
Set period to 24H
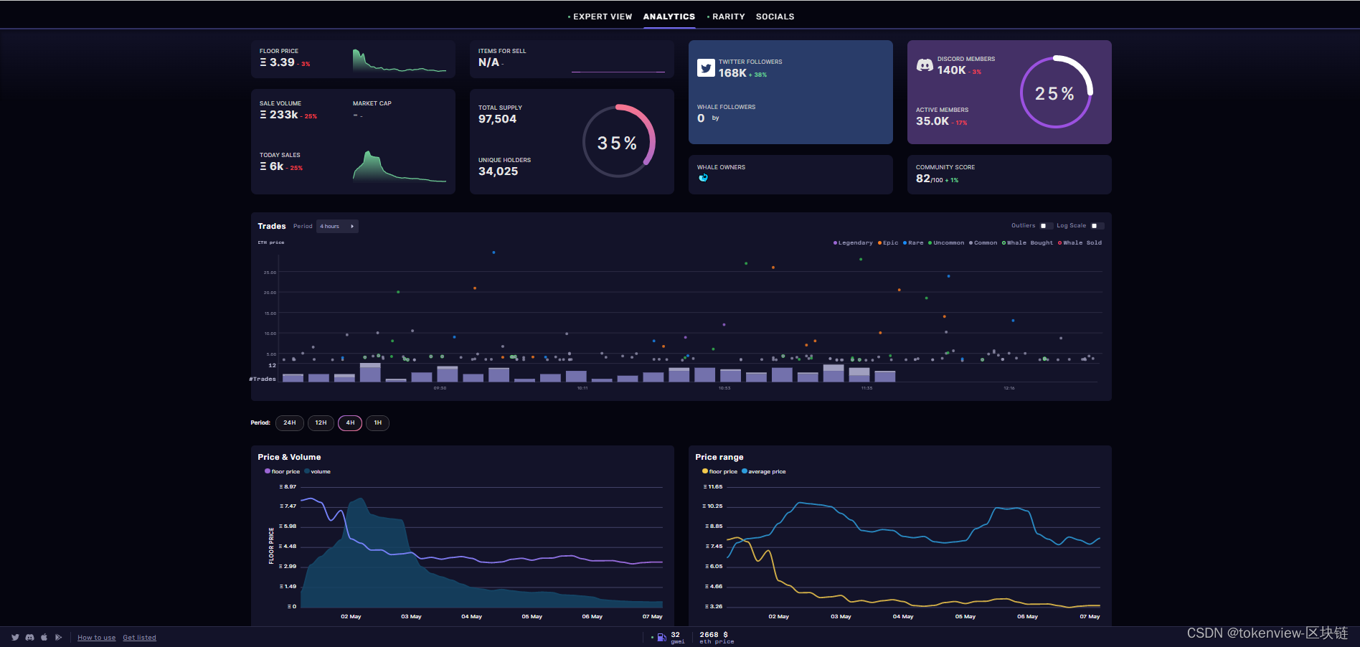pos(289,422)
